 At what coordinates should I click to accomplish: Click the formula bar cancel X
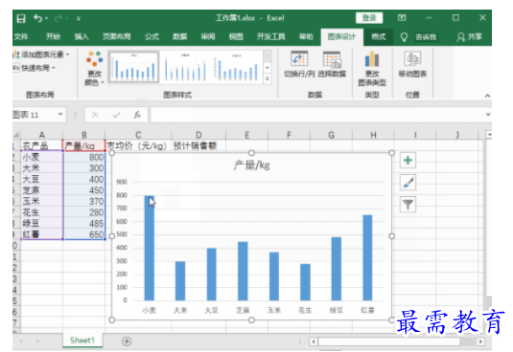[95, 115]
